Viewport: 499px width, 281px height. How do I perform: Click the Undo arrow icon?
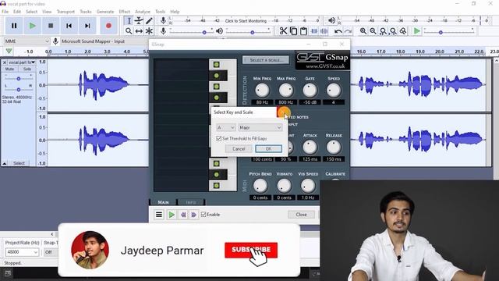338,31
